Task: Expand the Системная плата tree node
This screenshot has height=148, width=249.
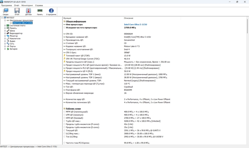Action: tap(5, 26)
